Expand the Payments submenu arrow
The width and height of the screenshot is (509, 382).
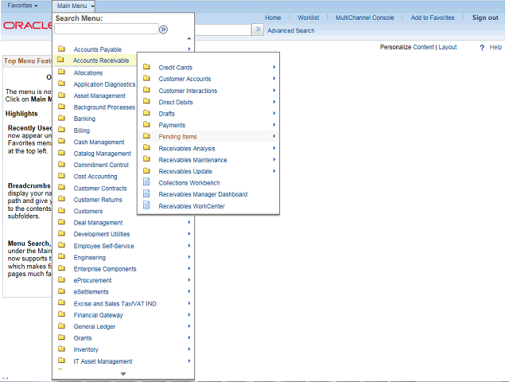click(274, 125)
